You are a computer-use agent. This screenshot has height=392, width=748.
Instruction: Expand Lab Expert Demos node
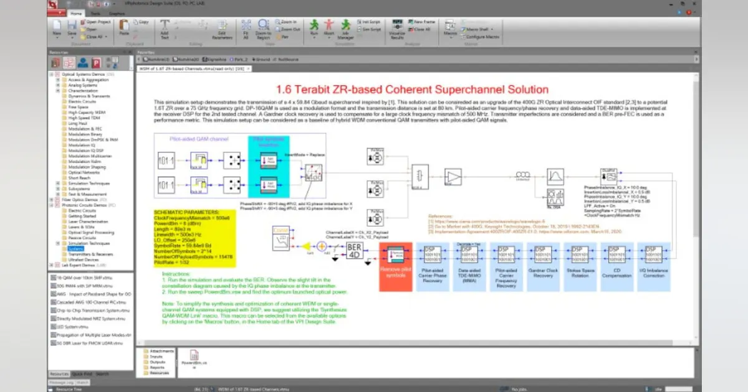point(51,264)
